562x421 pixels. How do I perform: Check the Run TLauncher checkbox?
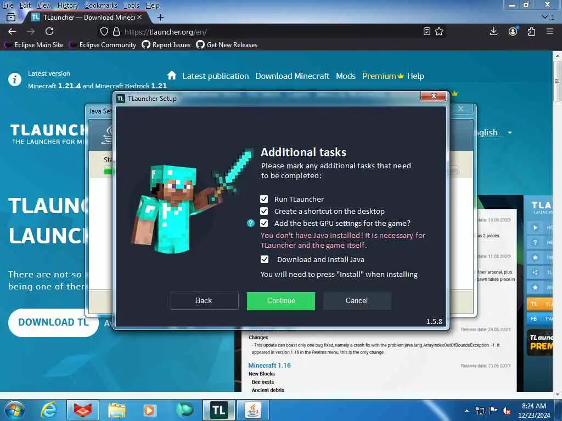click(x=264, y=199)
